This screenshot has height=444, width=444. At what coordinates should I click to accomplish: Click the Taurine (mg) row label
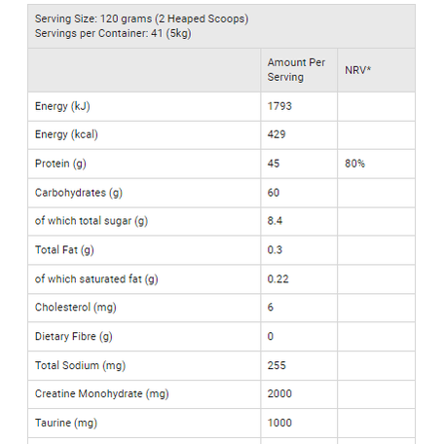66,424
